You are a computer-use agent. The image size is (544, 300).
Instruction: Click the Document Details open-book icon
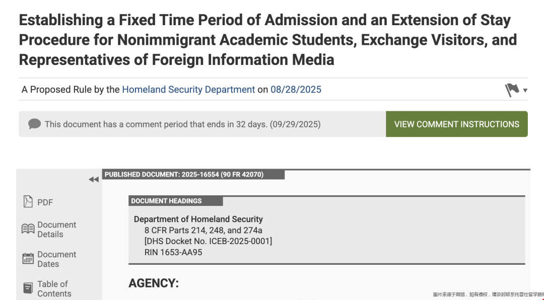point(28,230)
